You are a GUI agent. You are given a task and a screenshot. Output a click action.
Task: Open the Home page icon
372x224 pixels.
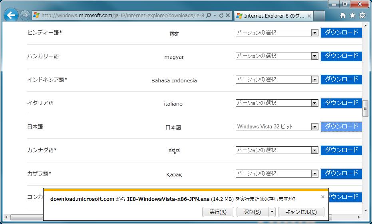(343, 16)
